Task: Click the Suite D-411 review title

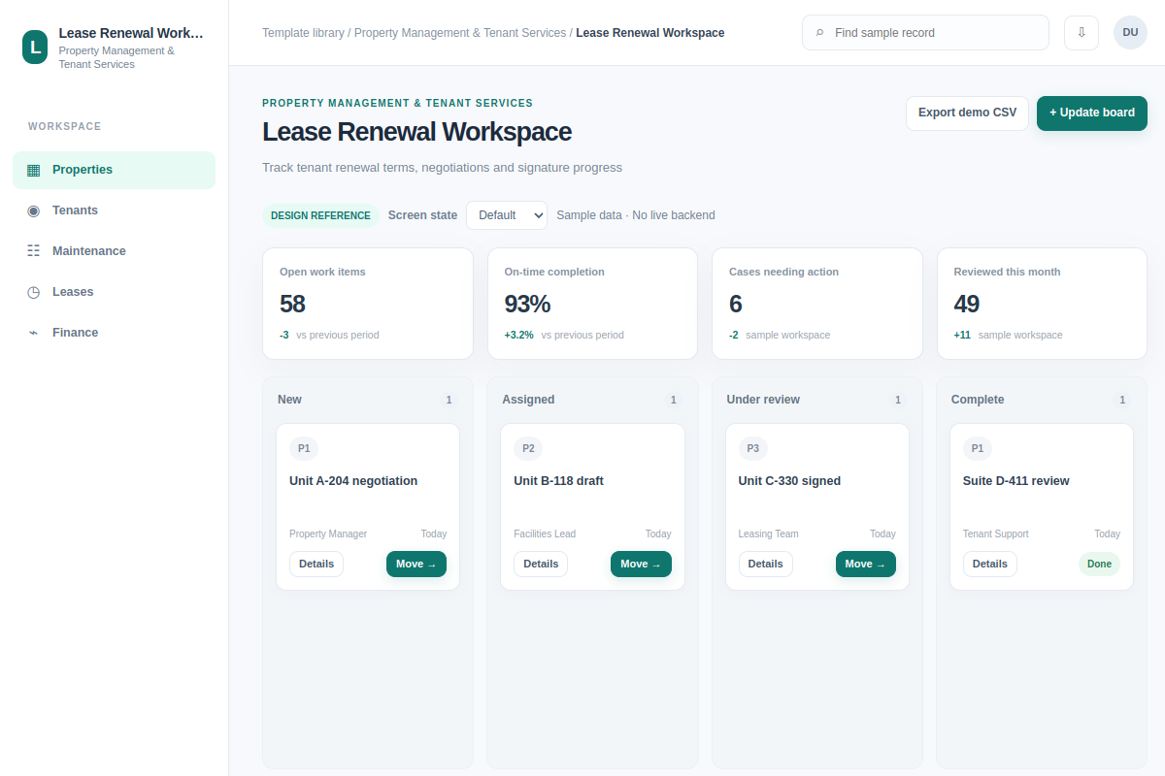Action: (x=1015, y=481)
